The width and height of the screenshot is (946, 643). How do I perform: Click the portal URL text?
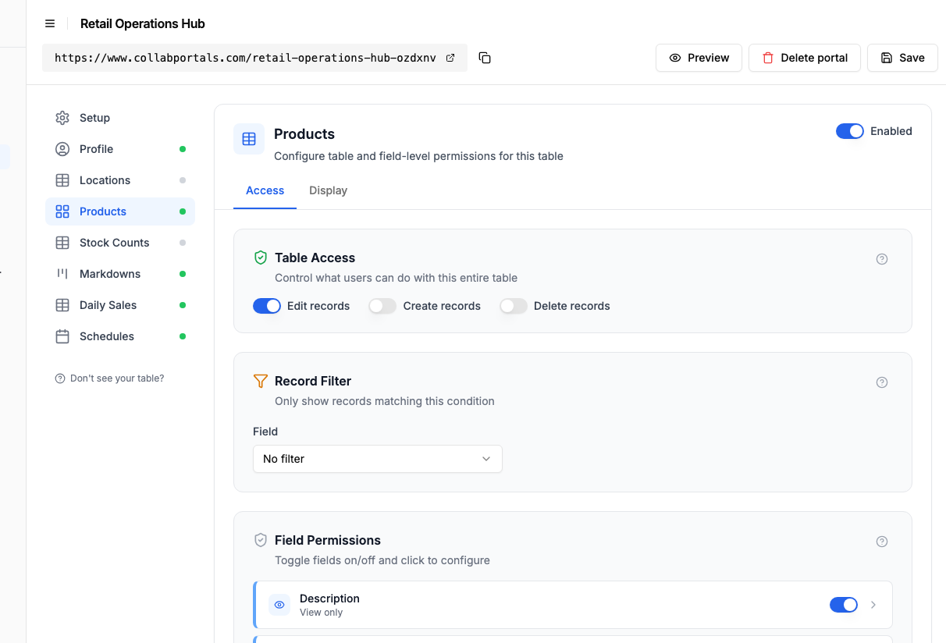[245, 58]
